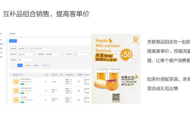
Task: Tick the checkbox of the last product row
Action: (x=11, y=100)
